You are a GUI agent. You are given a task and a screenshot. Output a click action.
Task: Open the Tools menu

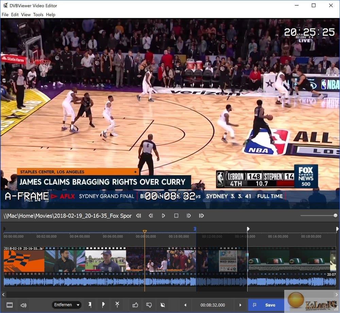coord(38,15)
